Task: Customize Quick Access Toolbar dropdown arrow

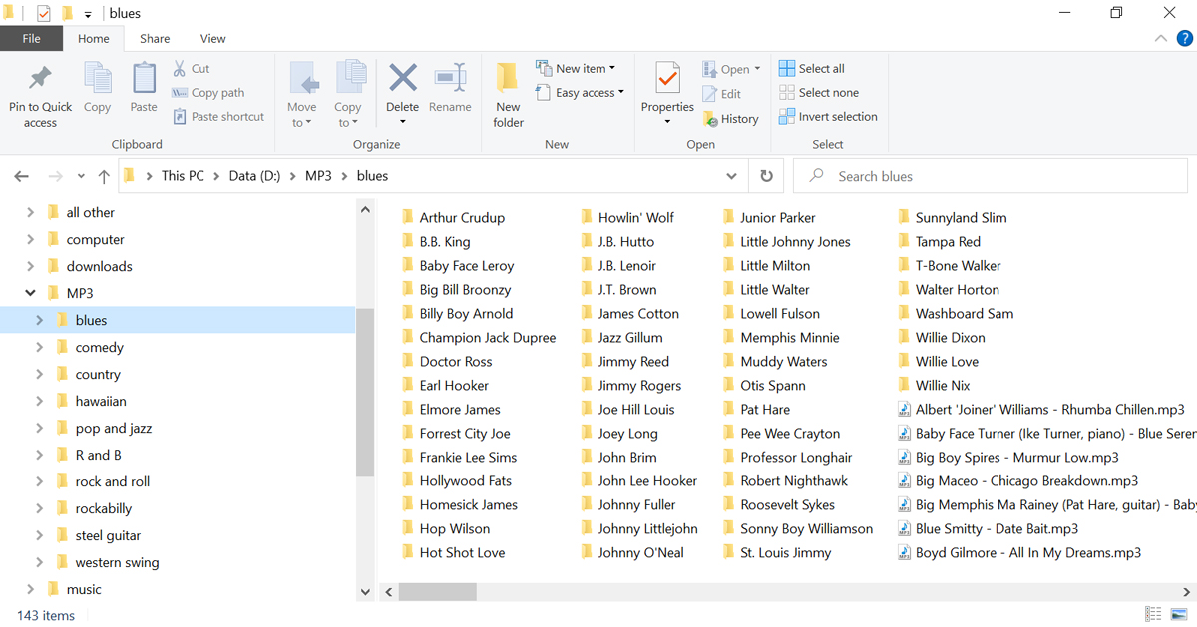Action: [x=88, y=14]
